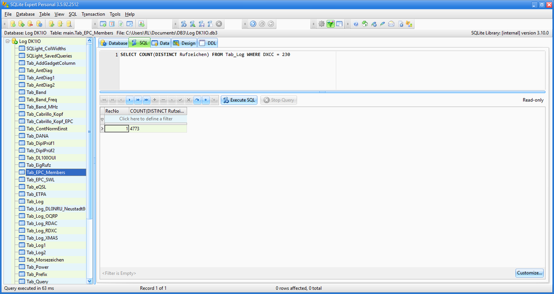554x294 pixels.
Task: Click the email envelope toolbar icon
Action: (391, 24)
